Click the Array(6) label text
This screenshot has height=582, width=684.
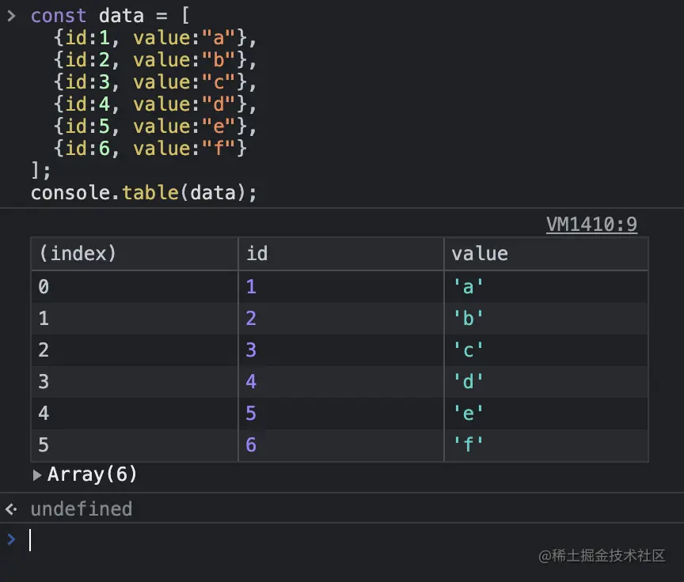(x=92, y=474)
